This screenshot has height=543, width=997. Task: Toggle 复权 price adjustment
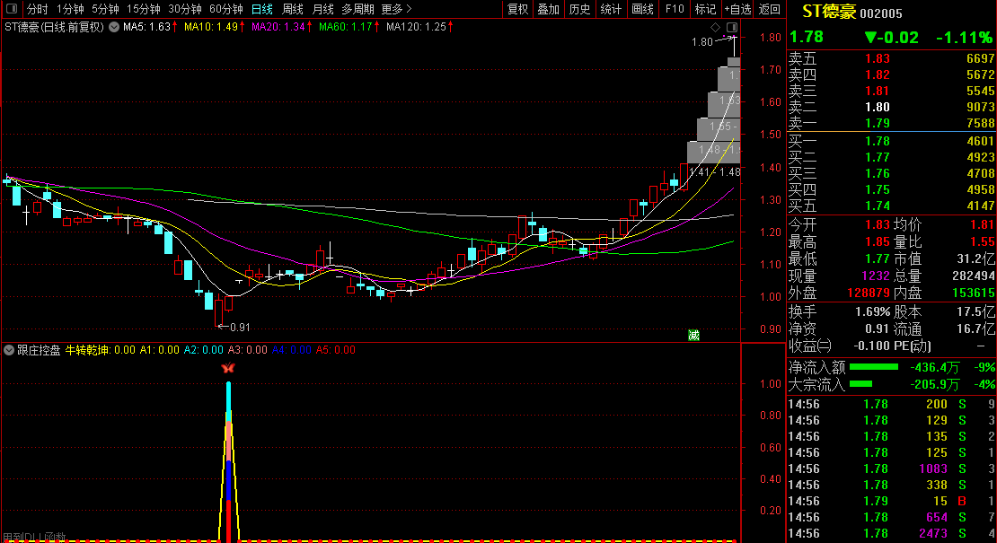[x=518, y=9]
